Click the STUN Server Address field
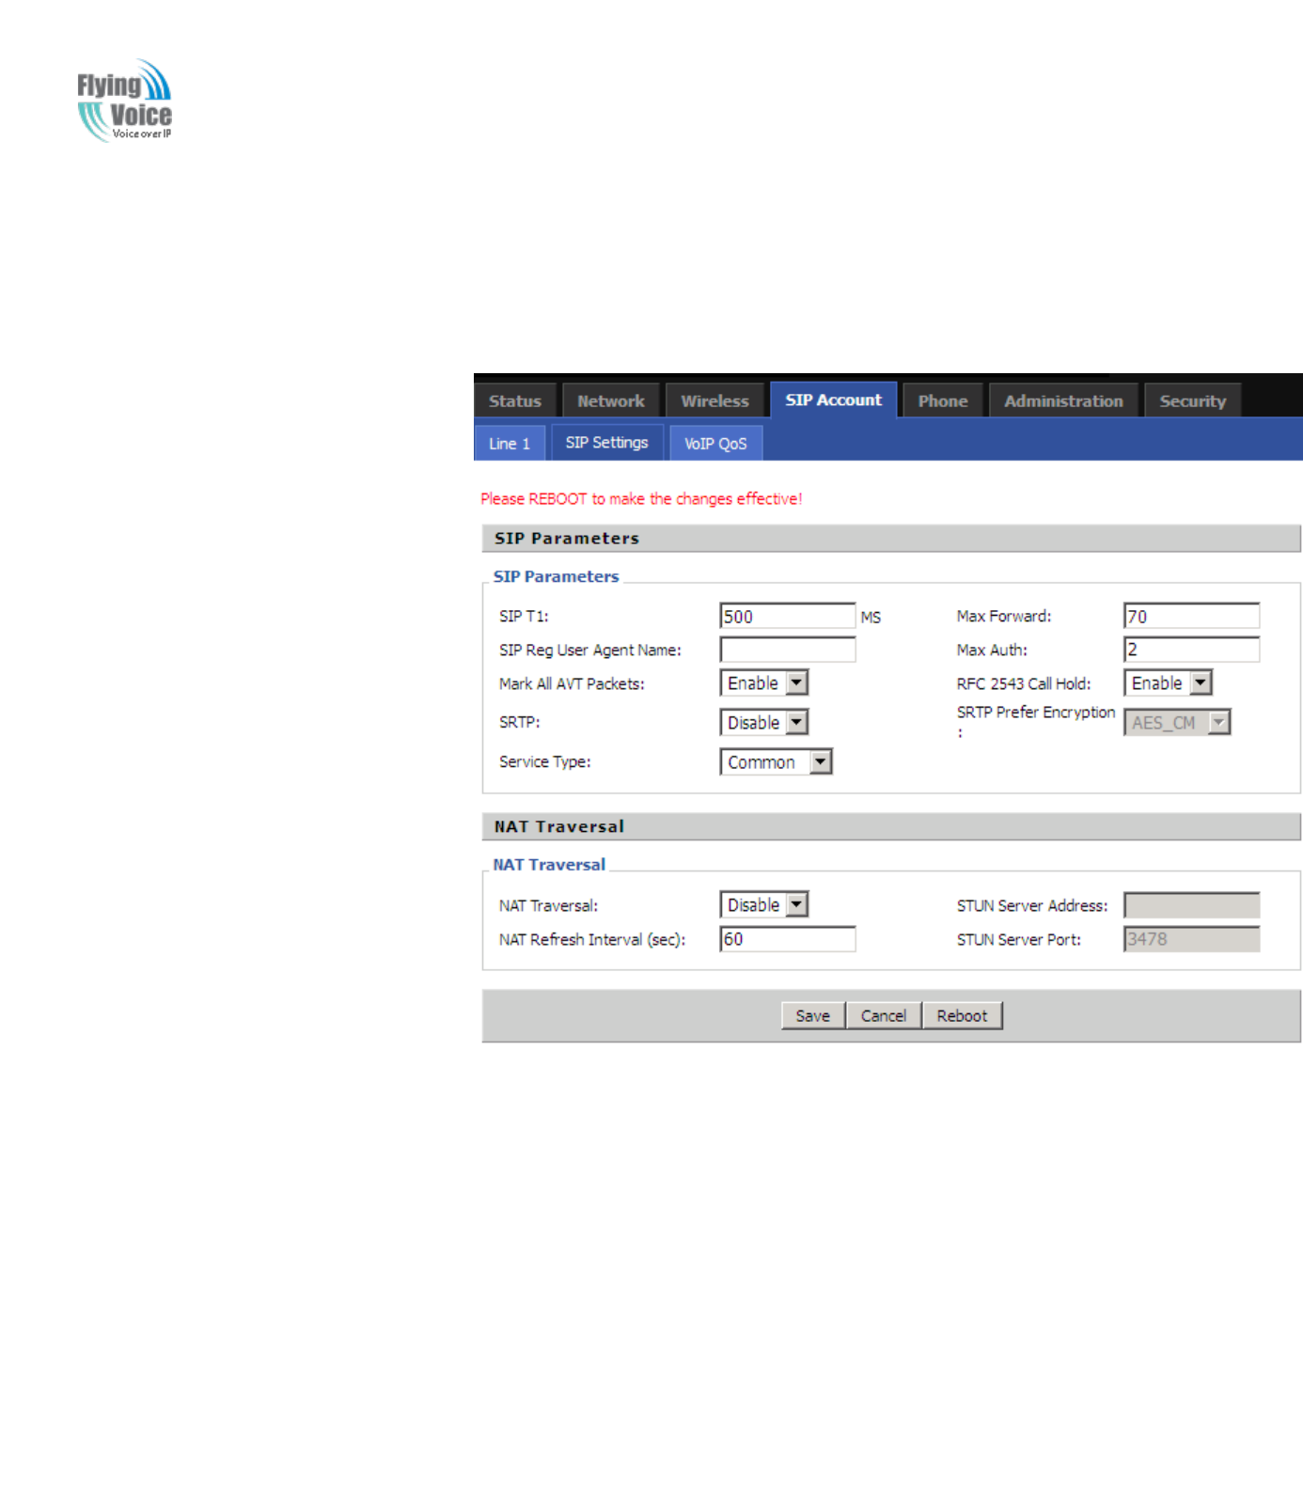Image resolution: width=1303 pixels, height=1489 pixels. [x=1191, y=905]
